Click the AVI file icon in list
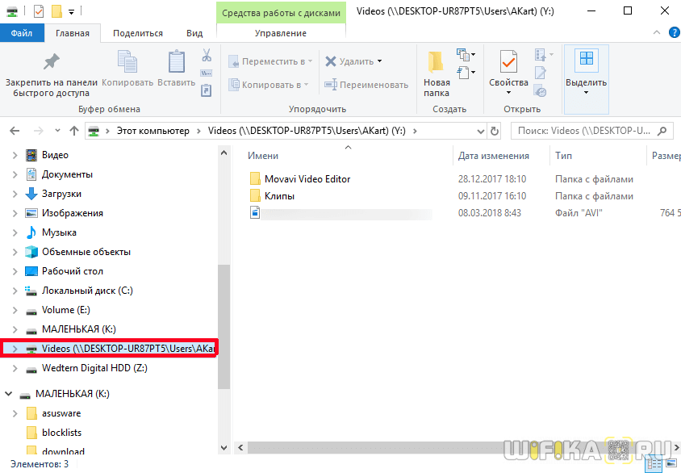This screenshot has height=473, width=681. tap(255, 213)
